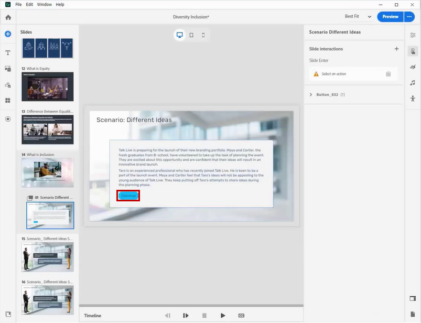Image resolution: width=421 pixels, height=323 pixels.
Task: Click the slide title Scenario: Different Ideas
Action: coord(134,120)
